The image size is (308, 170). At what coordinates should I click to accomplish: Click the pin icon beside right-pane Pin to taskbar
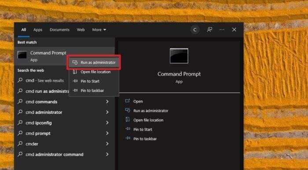[128, 138]
